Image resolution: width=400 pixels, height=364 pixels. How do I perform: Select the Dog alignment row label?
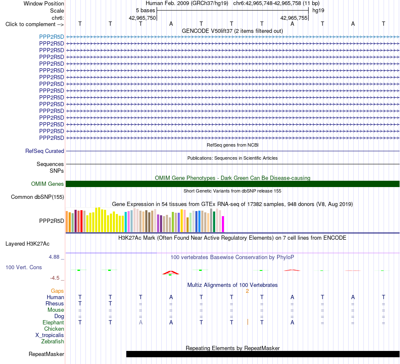tap(59, 316)
